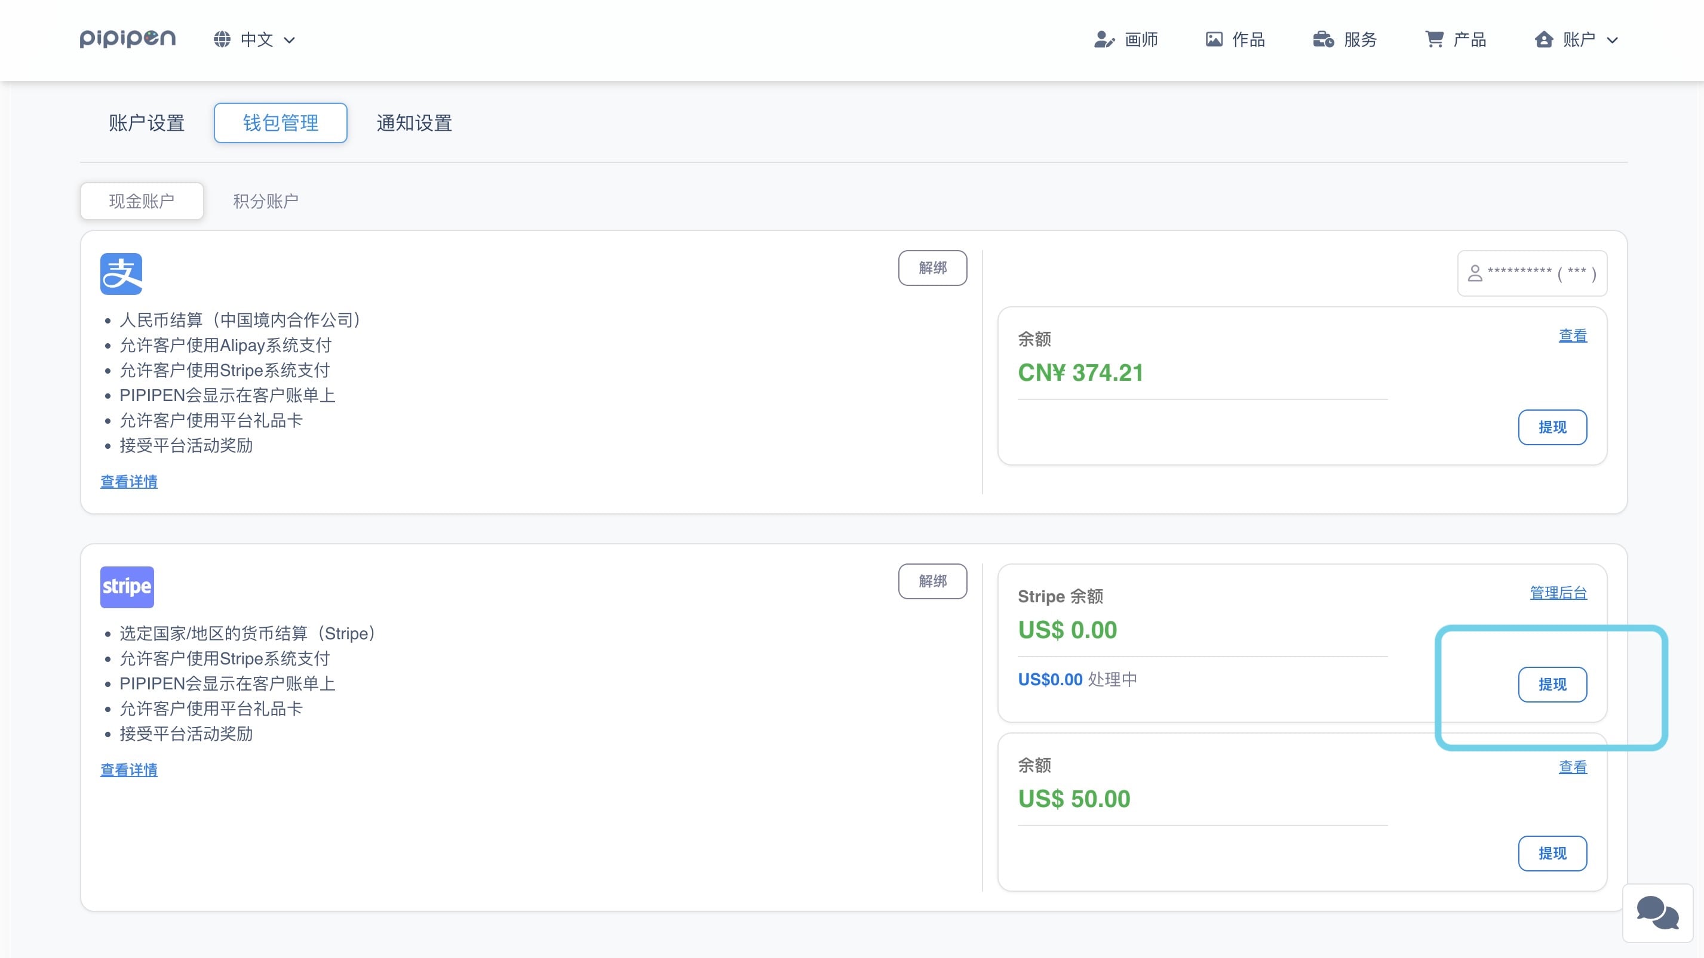The width and height of the screenshot is (1704, 958).
Task: Switch to 通知设置 tab
Action: [x=414, y=123]
